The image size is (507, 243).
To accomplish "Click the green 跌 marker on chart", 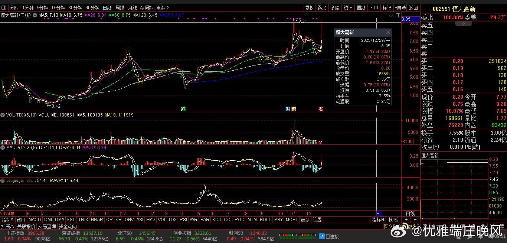I will click(x=183, y=109).
